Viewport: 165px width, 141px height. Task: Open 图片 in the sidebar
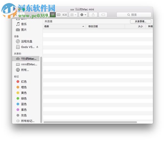pos(24,30)
